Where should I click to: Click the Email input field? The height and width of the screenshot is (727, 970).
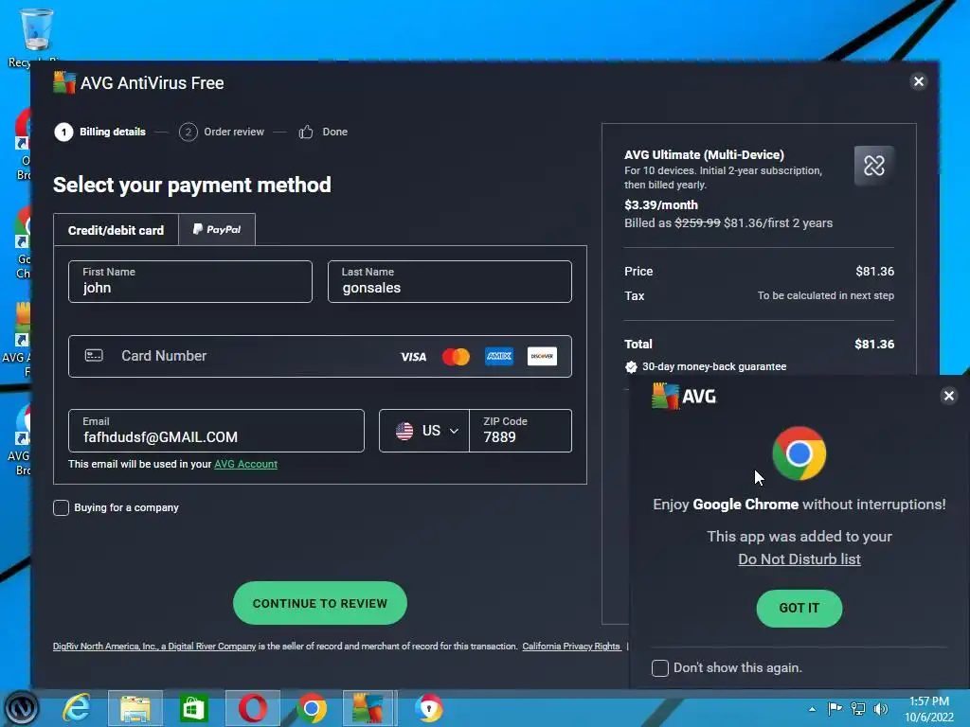pyautogui.click(x=216, y=431)
